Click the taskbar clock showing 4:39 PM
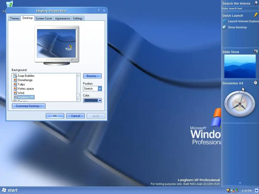This screenshot has width=259, height=194. pos(246,191)
